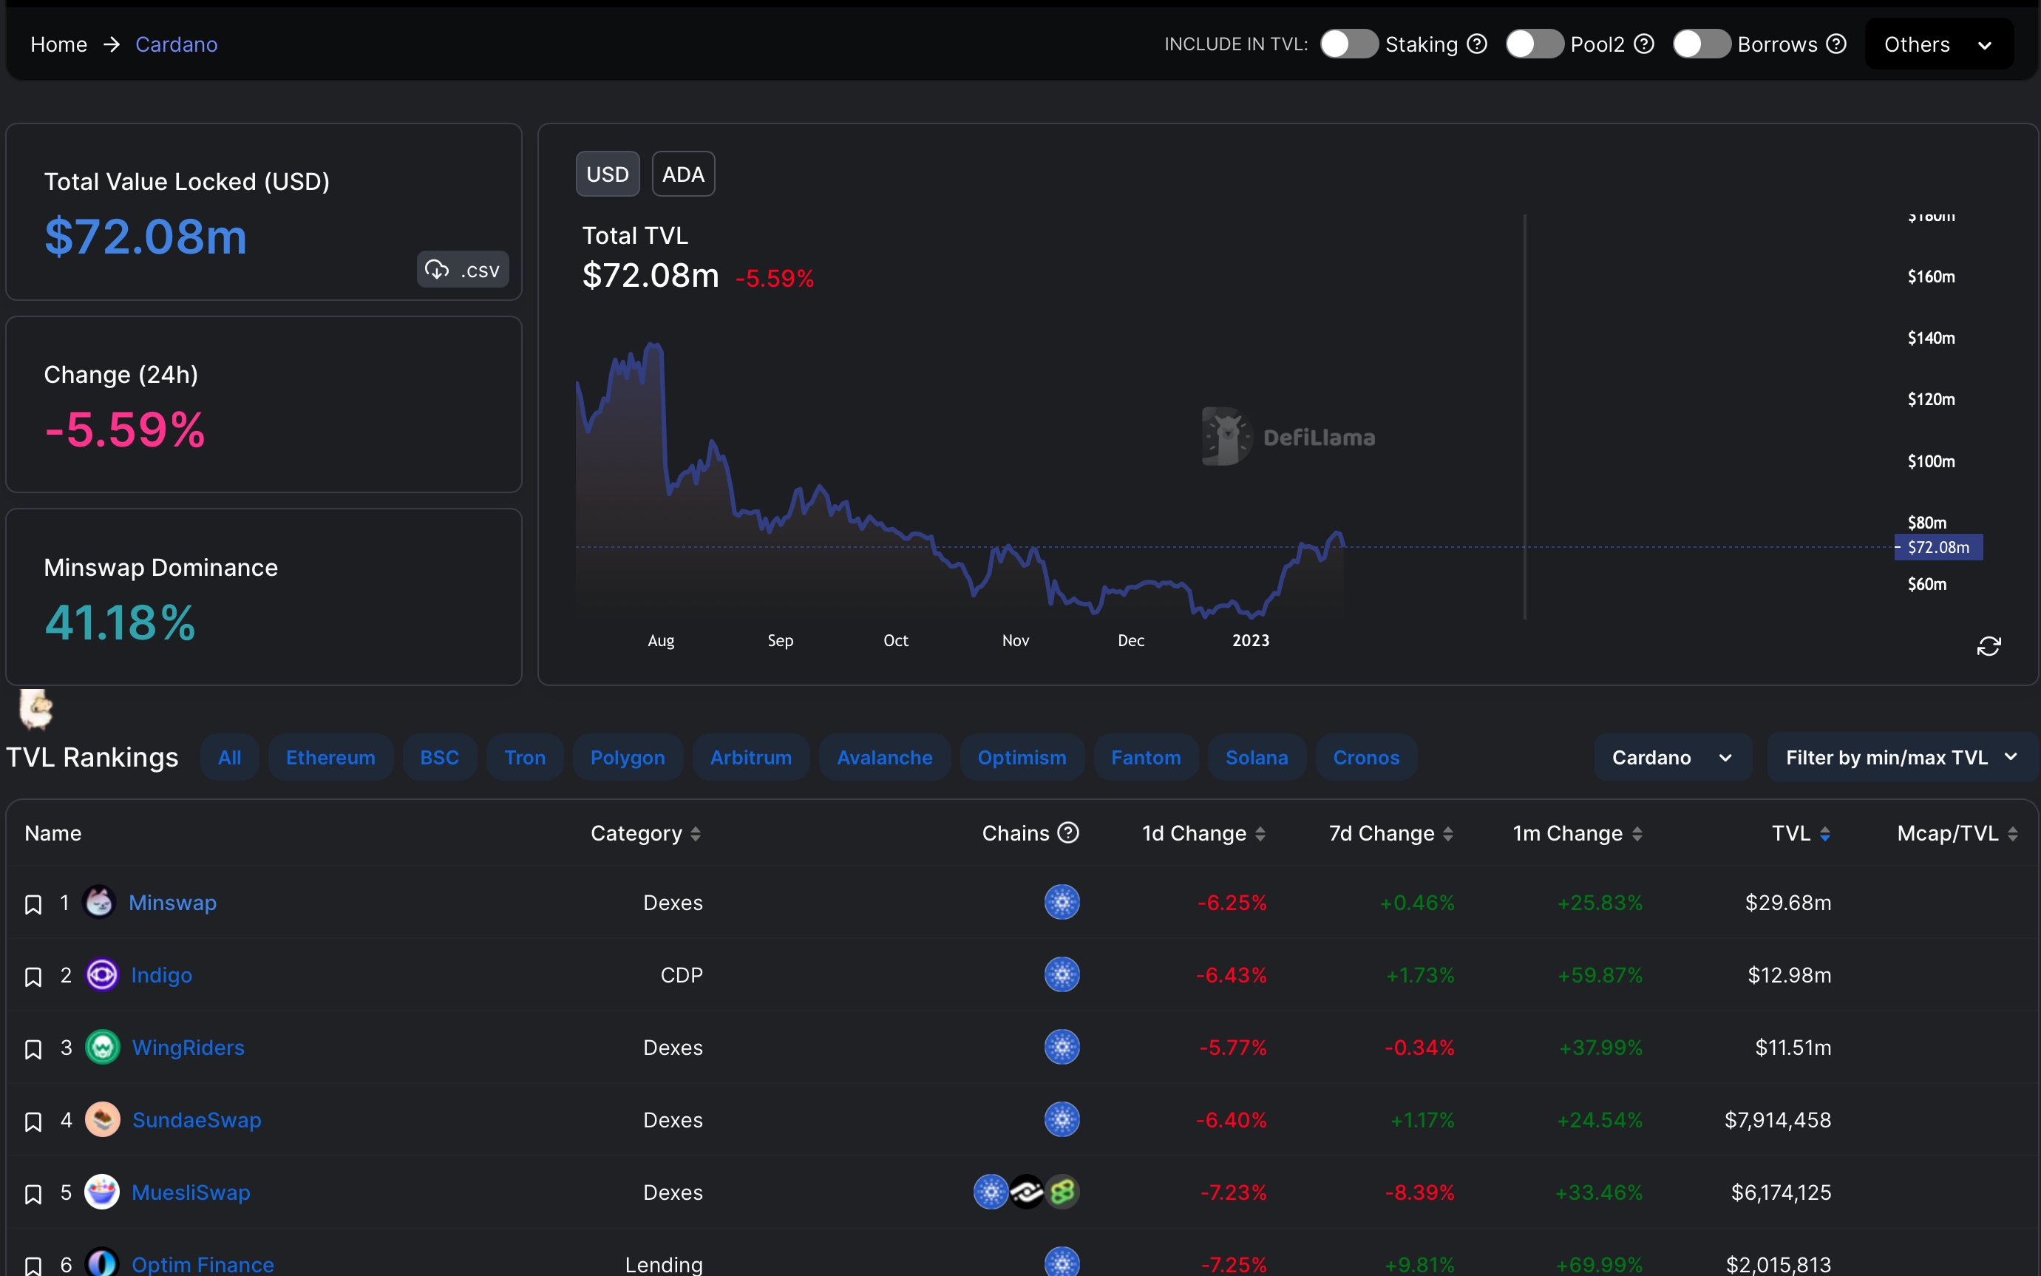Click the Staking help question mark icon
2041x1276 pixels.
[x=1476, y=44]
